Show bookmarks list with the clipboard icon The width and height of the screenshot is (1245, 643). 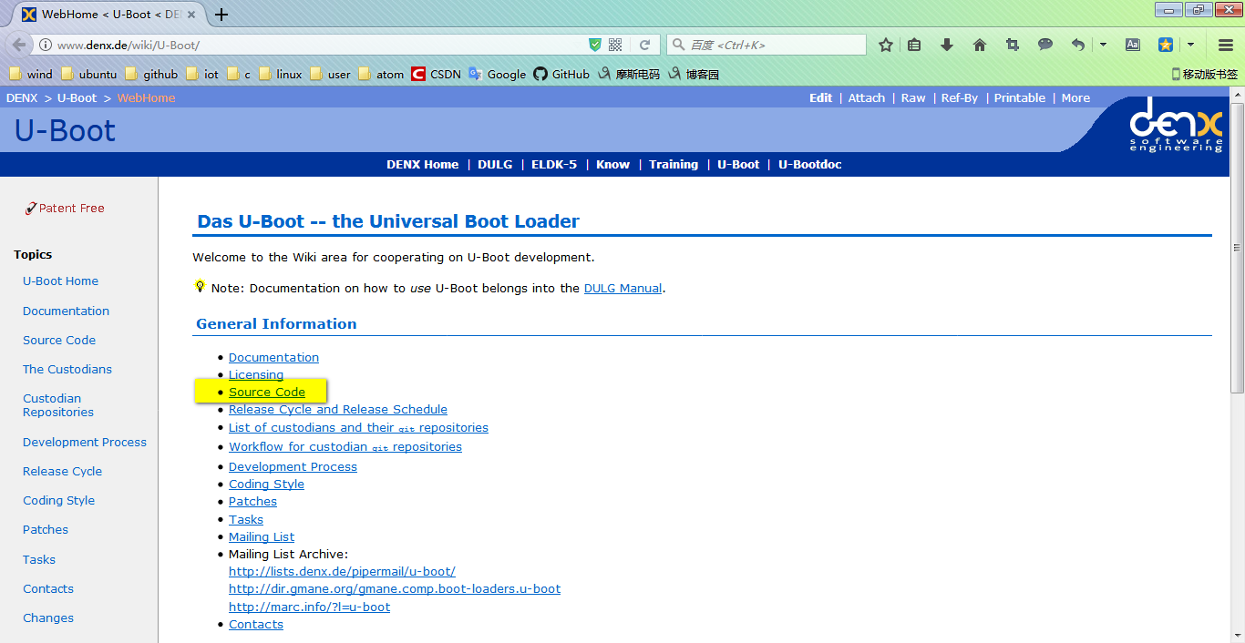[x=914, y=45]
